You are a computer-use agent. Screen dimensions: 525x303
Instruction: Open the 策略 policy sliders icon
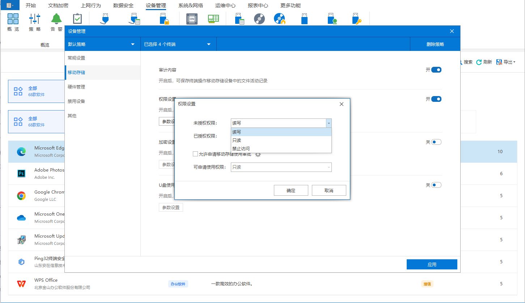35,19
